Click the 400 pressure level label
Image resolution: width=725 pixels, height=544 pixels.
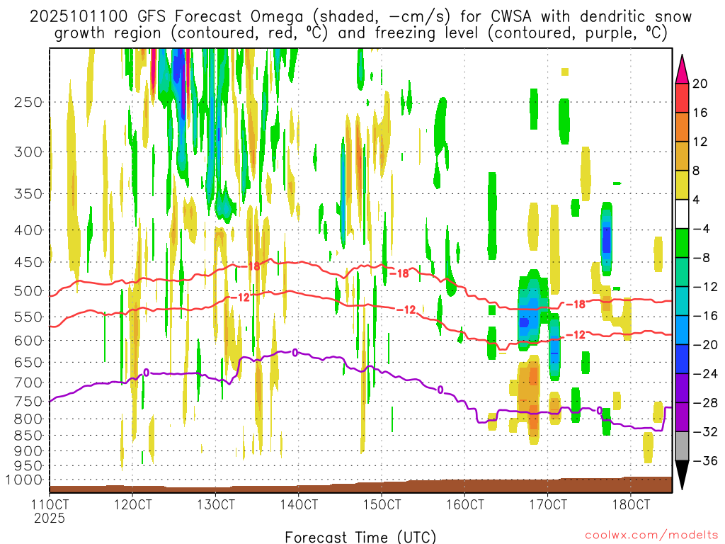pos(28,230)
